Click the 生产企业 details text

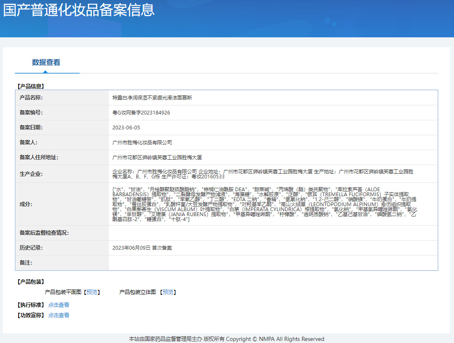point(263,174)
